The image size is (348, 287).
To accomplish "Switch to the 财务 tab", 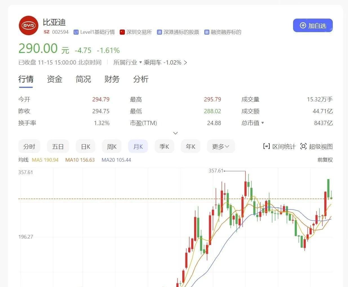I will coord(112,79).
